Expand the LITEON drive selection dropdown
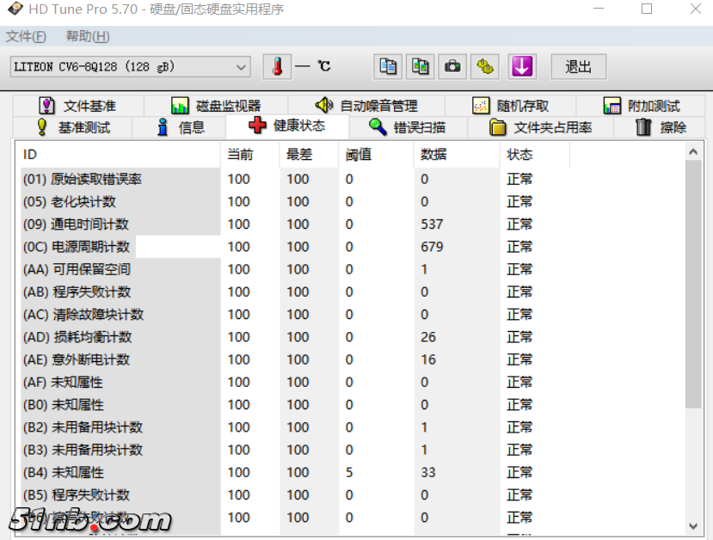Screen dimensions: 713x540 coord(241,67)
